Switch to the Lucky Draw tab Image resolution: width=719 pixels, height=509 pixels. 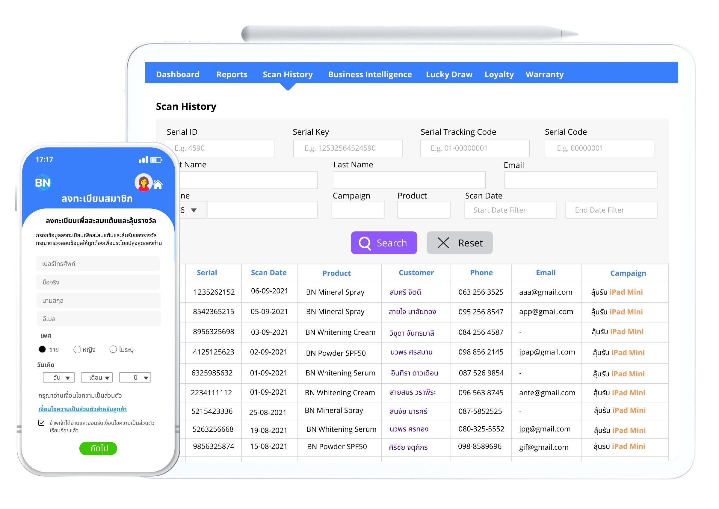point(449,75)
